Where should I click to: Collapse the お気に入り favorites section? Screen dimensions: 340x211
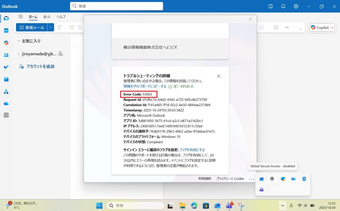pyautogui.click(x=19, y=41)
